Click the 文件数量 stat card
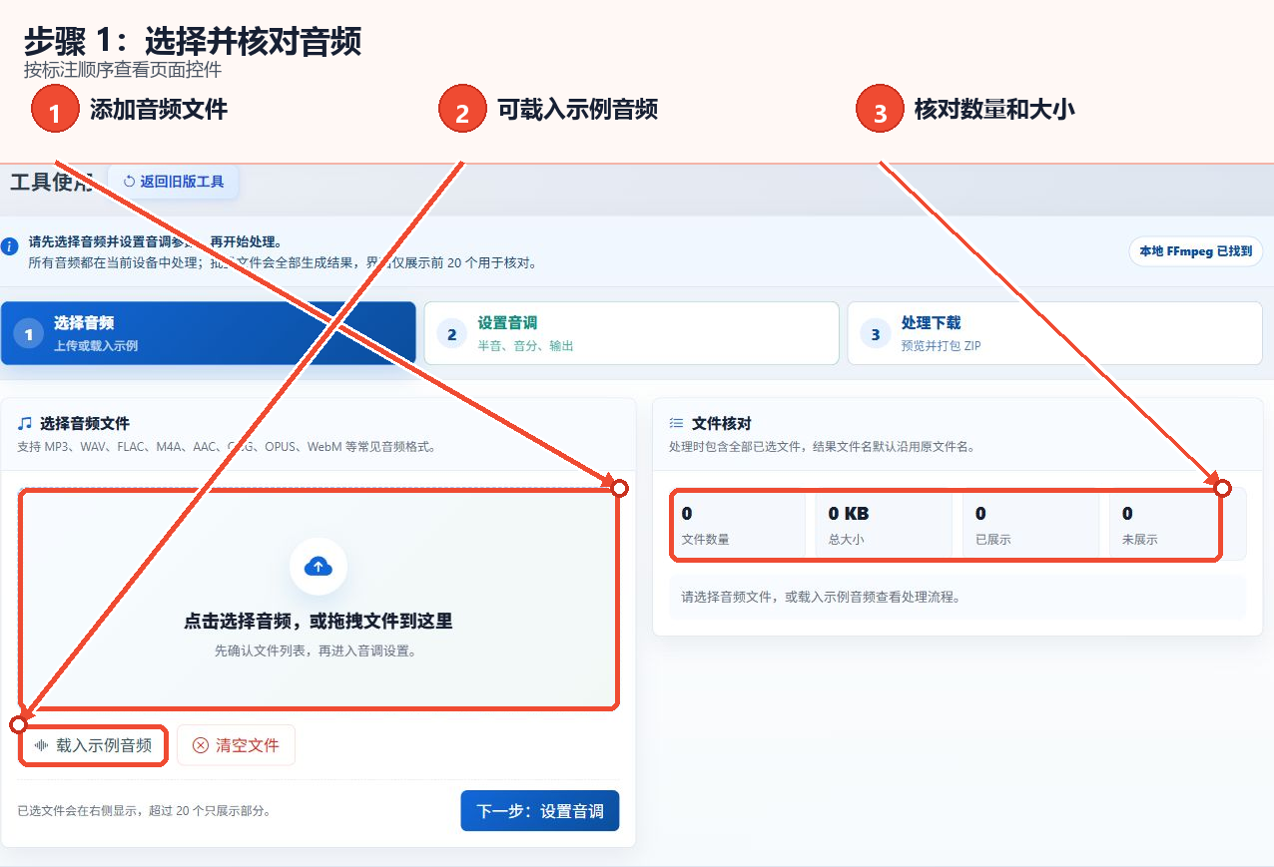The width and height of the screenshot is (1274, 867). [737, 525]
